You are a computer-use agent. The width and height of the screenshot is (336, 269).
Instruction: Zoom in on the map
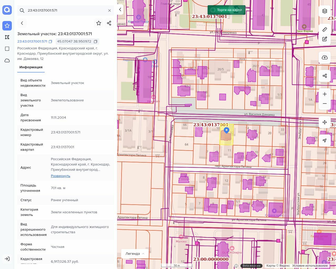click(325, 94)
